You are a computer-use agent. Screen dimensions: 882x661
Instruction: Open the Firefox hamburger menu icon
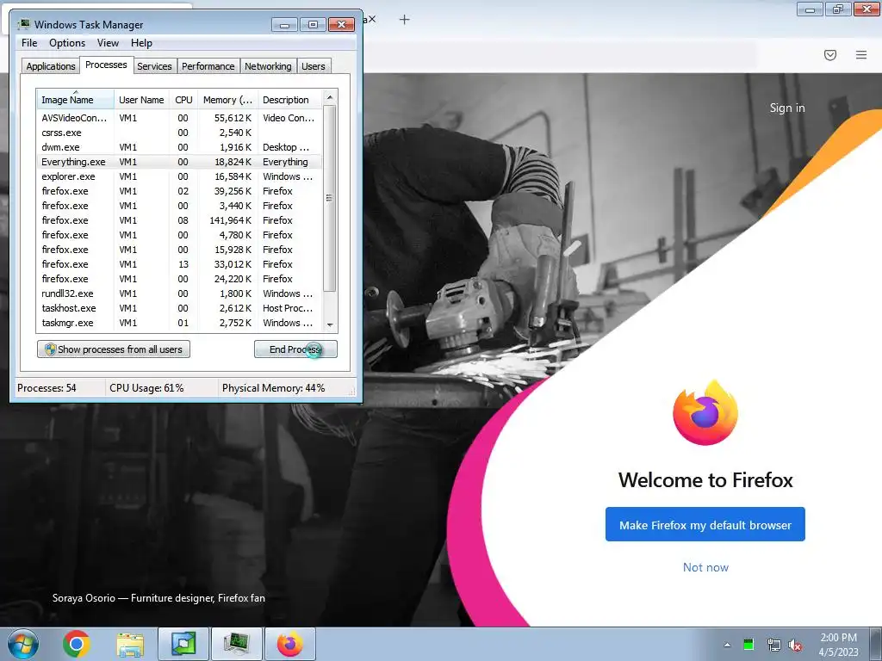pyautogui.click(x=860, y=55)
